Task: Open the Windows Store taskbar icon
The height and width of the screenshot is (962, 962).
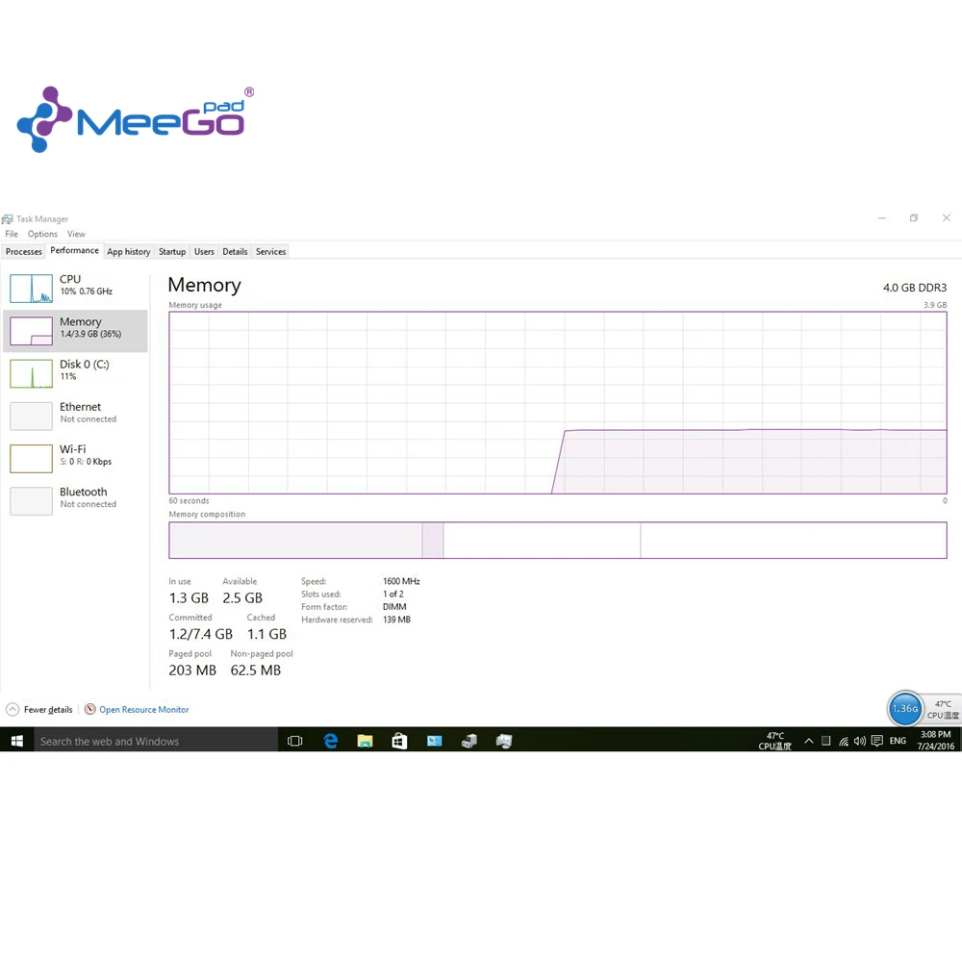Action: pyautogui.click(x=399, y=741)
